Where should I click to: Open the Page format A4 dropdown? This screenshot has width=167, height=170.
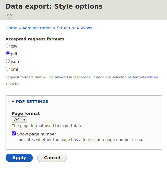pyautogui.click(x=19, y=119)
